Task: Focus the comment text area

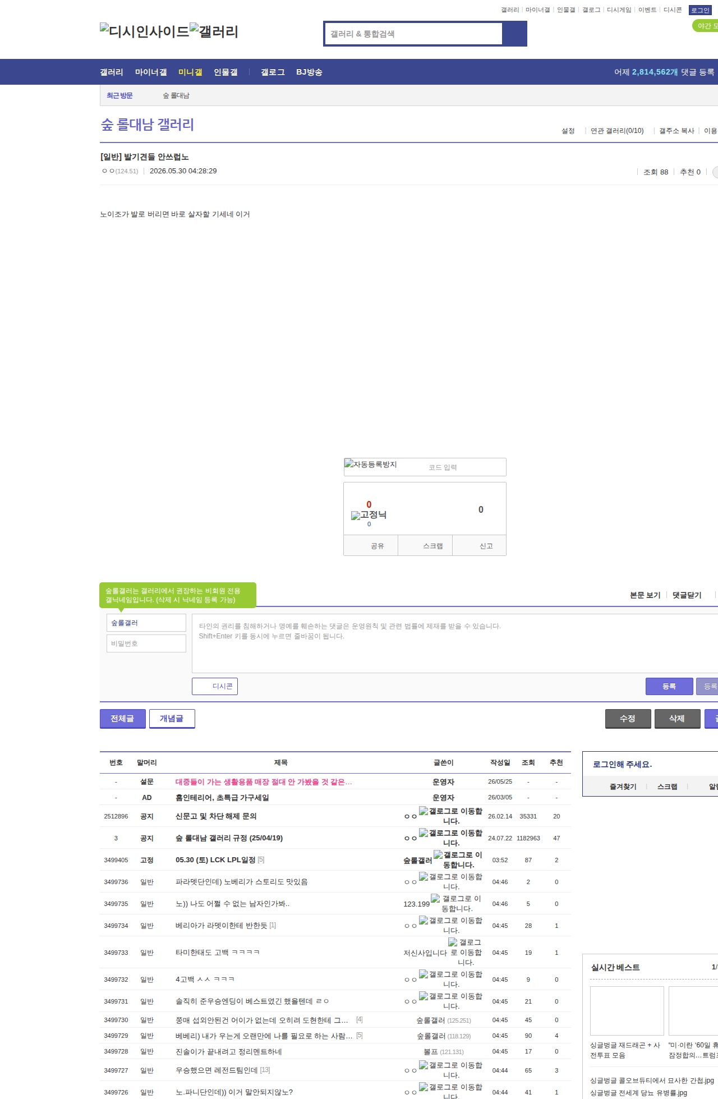Action: pyautogui.click(x=455, y=643)
